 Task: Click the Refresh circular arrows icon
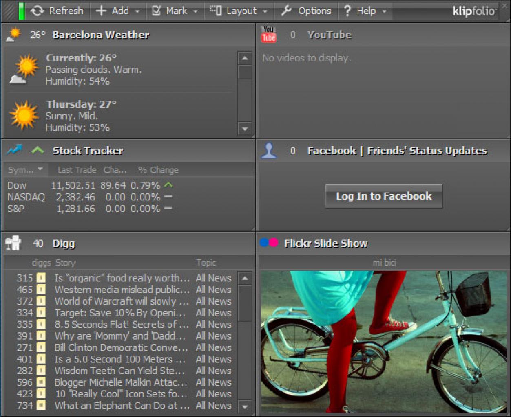[37, 11]
